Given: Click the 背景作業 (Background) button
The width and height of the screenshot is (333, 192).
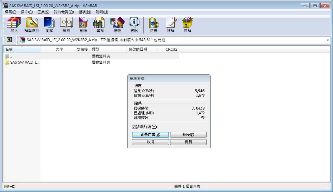Looking at the screenshot, I should click(x=150, y=135).
